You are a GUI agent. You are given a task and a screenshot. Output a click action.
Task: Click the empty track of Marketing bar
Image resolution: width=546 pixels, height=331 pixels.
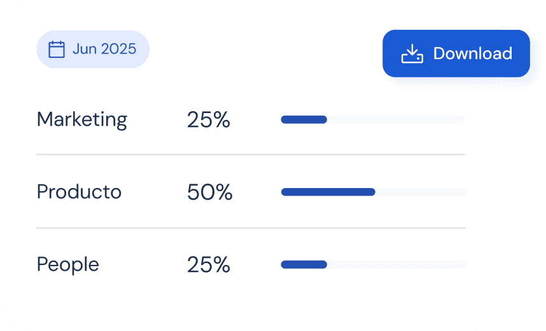[x=396, y=119]
